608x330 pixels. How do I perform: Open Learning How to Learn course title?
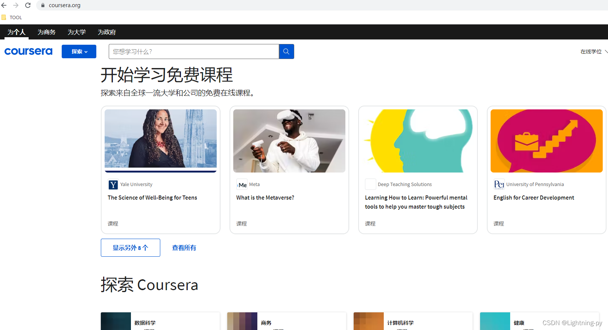click(x=416, y=202)
